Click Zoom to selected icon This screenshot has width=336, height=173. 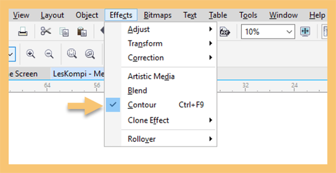72,54
